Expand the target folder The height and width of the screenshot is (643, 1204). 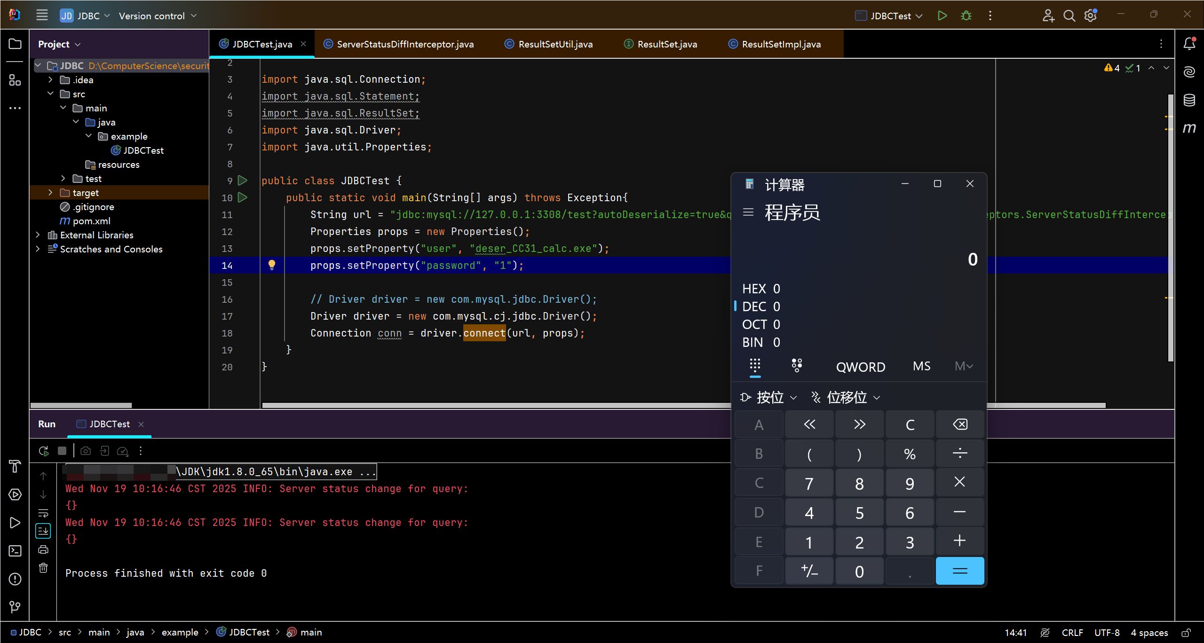[50, 193]
